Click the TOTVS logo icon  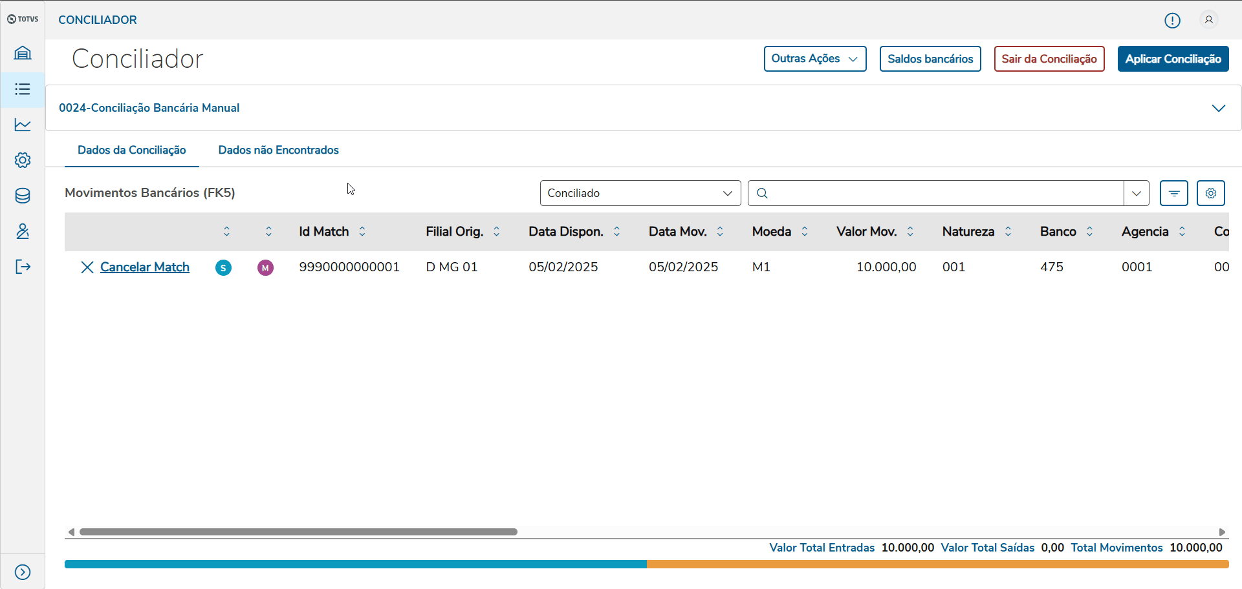(23, 19)
